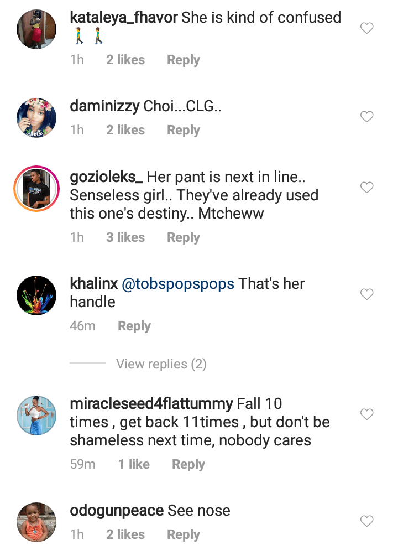Reply to khalinx's comment
398x545 pixels.
[134, 326]
